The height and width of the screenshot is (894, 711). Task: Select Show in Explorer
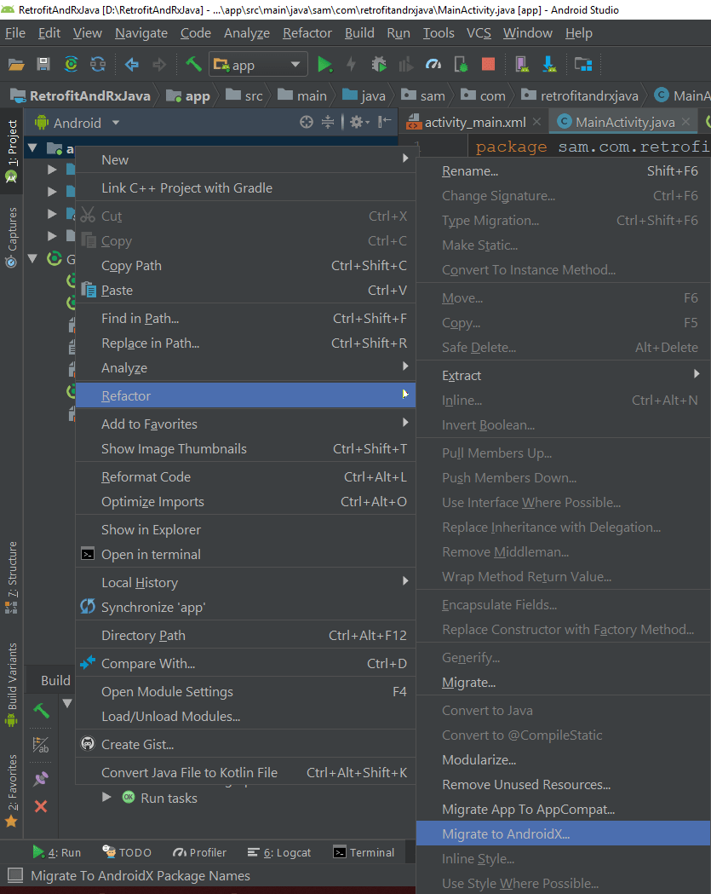[245, 530]
